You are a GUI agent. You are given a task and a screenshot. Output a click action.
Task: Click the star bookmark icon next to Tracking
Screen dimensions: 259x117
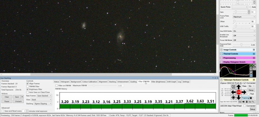coord(251,98)
